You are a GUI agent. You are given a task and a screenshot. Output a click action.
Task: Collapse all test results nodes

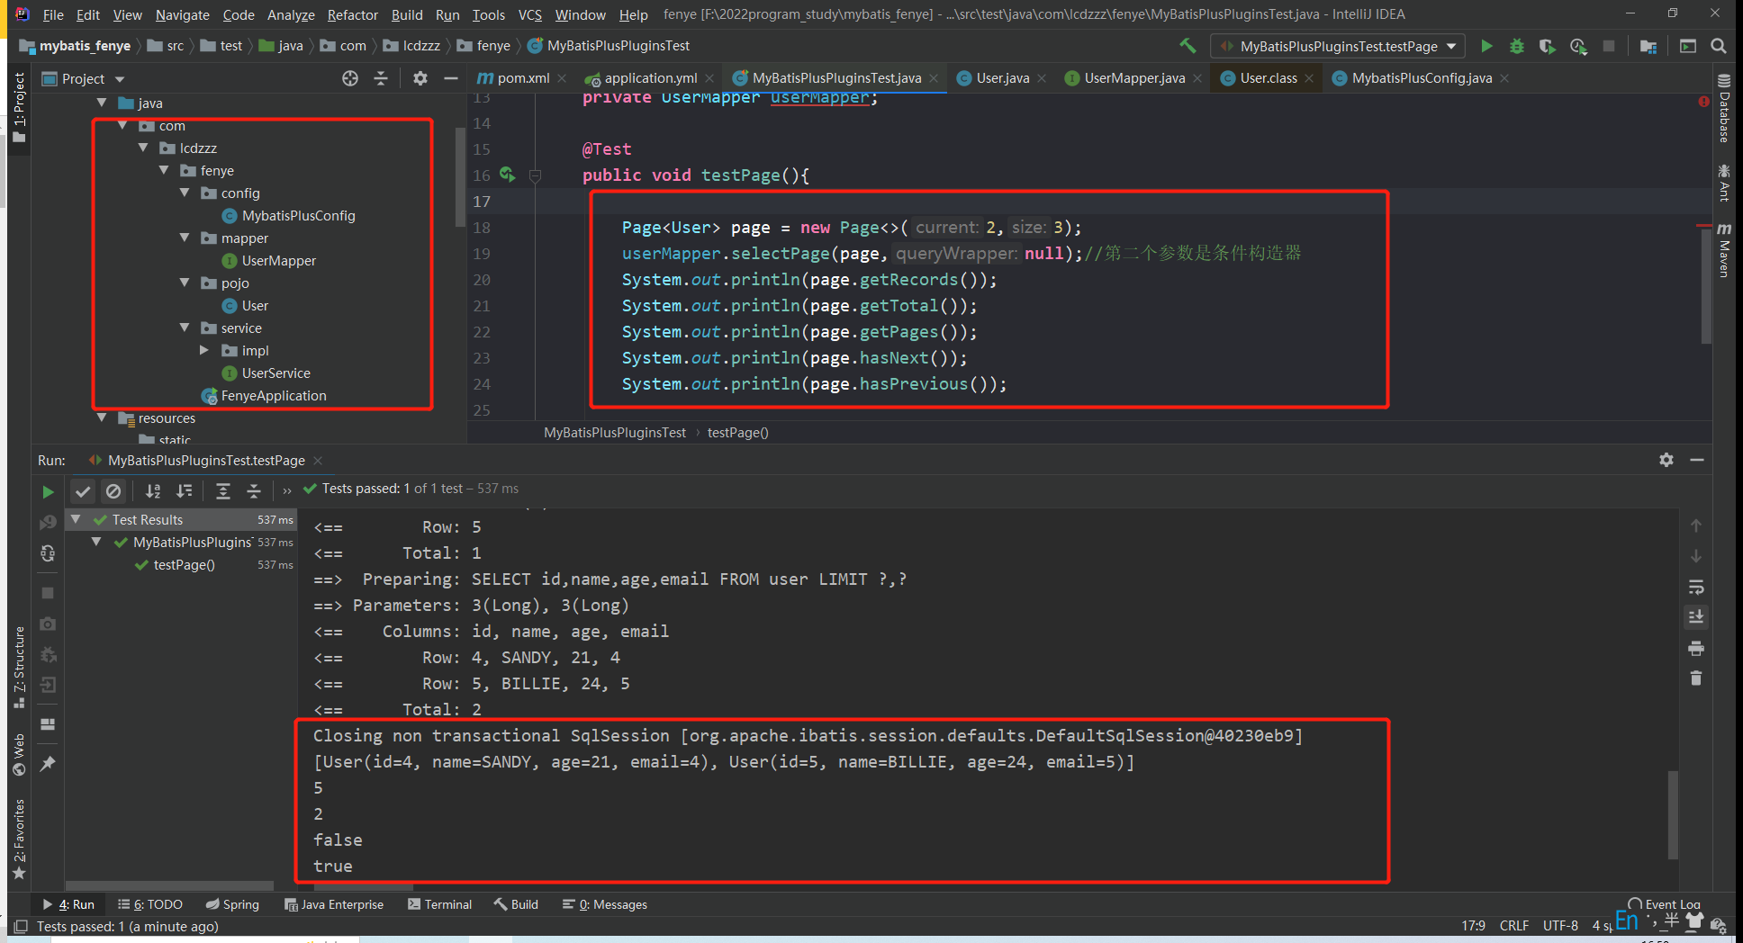254,490
